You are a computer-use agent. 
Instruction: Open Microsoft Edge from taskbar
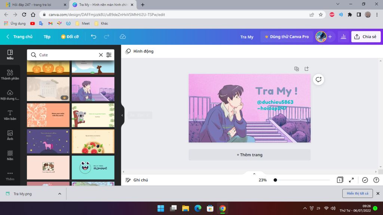pos(198,208)
